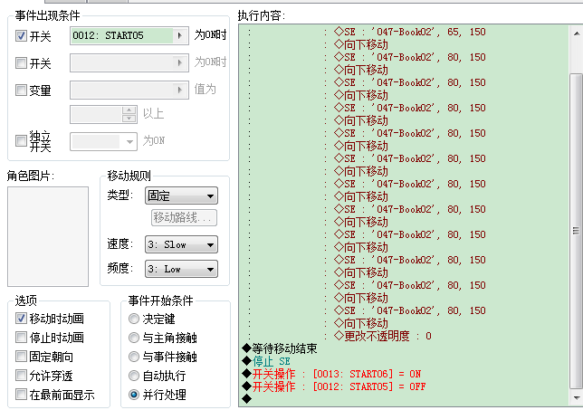This screenshot has width=583, height=410.
Task: Increase the variable value stepper up arrow
Action: coord(129,110)
